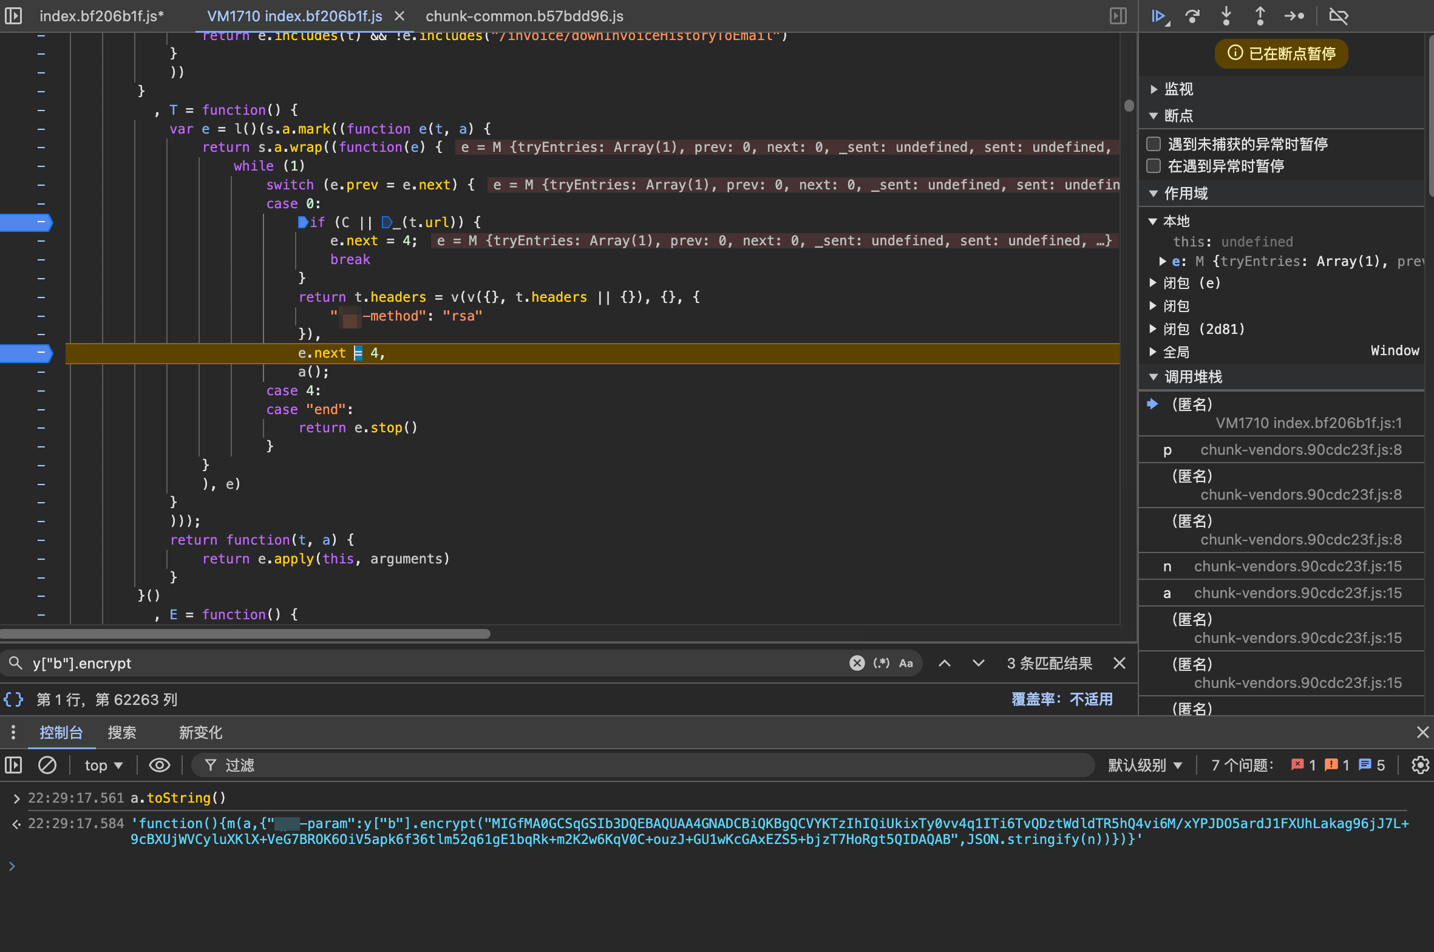
Task: Click the red error issue count badge
Action: click(1303, 765)
